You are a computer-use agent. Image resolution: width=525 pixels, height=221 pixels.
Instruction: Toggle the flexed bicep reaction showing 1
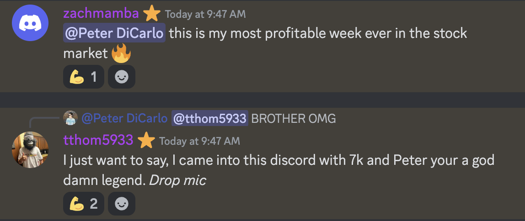[x=84, y=77]
